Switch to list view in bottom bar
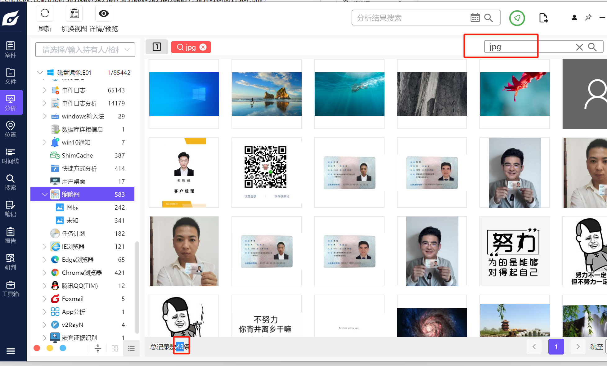 point(131,348)
